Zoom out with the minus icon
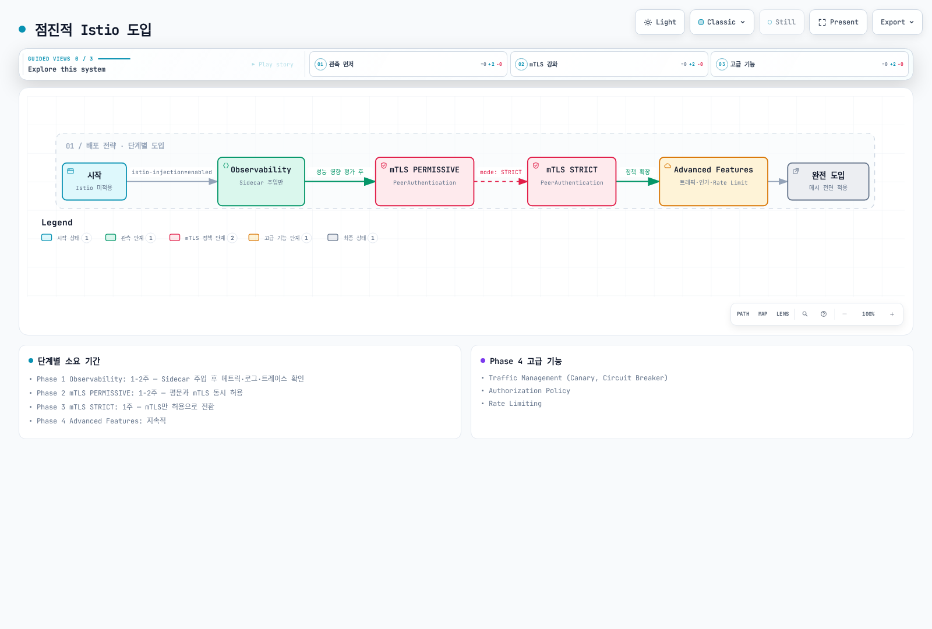 [x=845, y=314]
